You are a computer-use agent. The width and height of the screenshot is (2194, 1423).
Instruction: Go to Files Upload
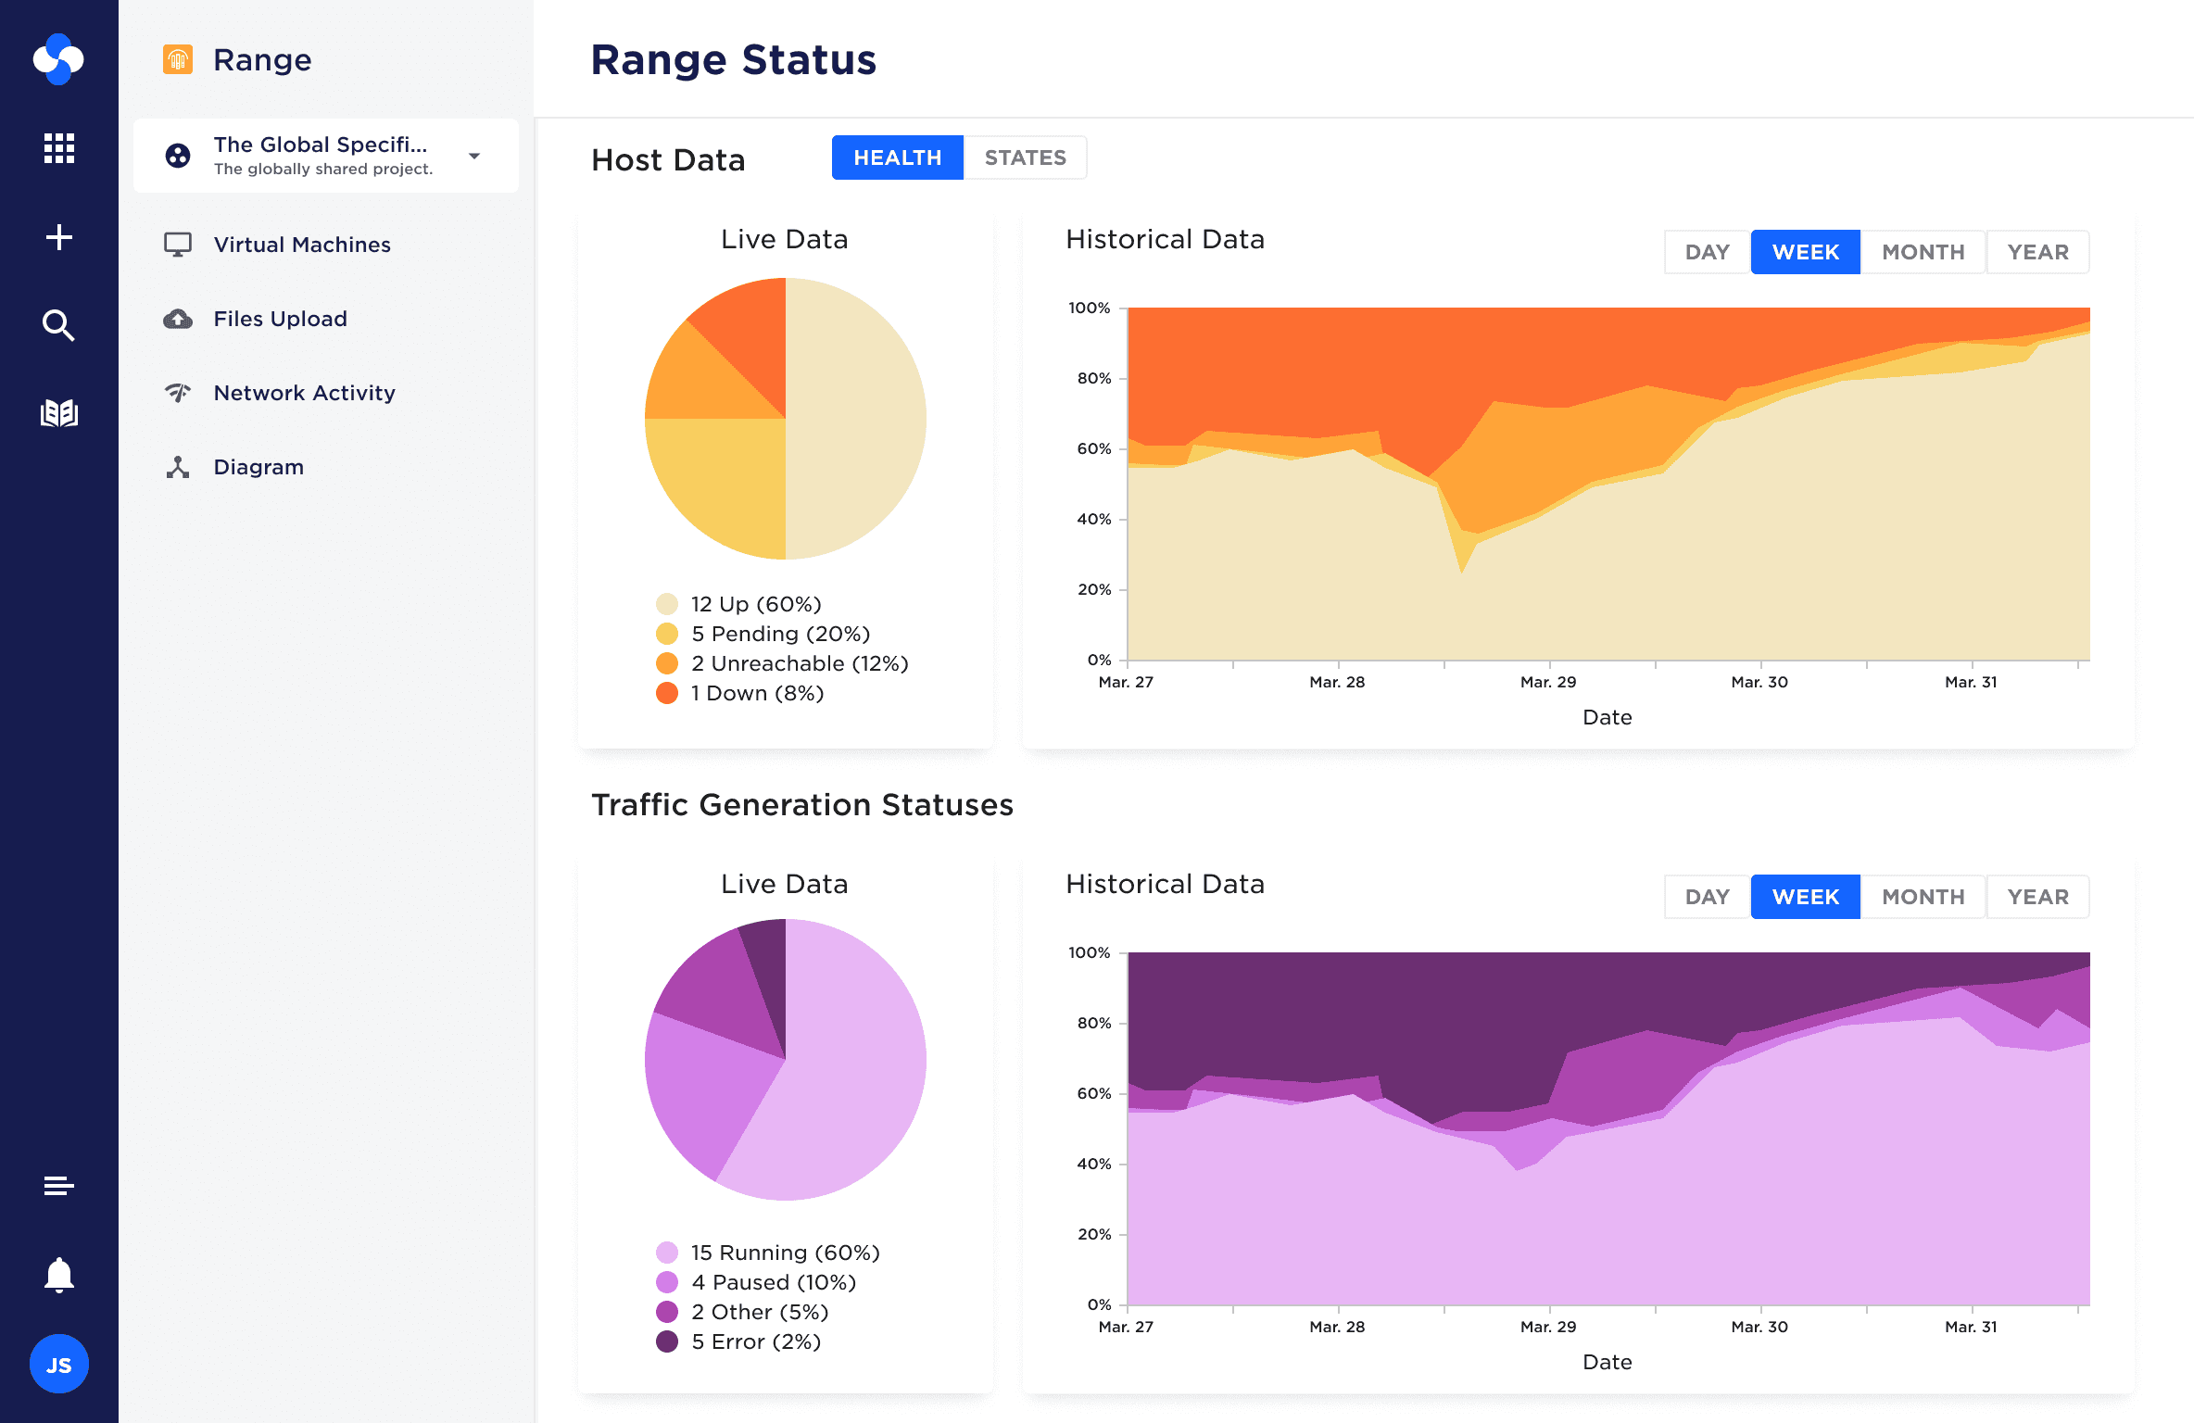281,319
